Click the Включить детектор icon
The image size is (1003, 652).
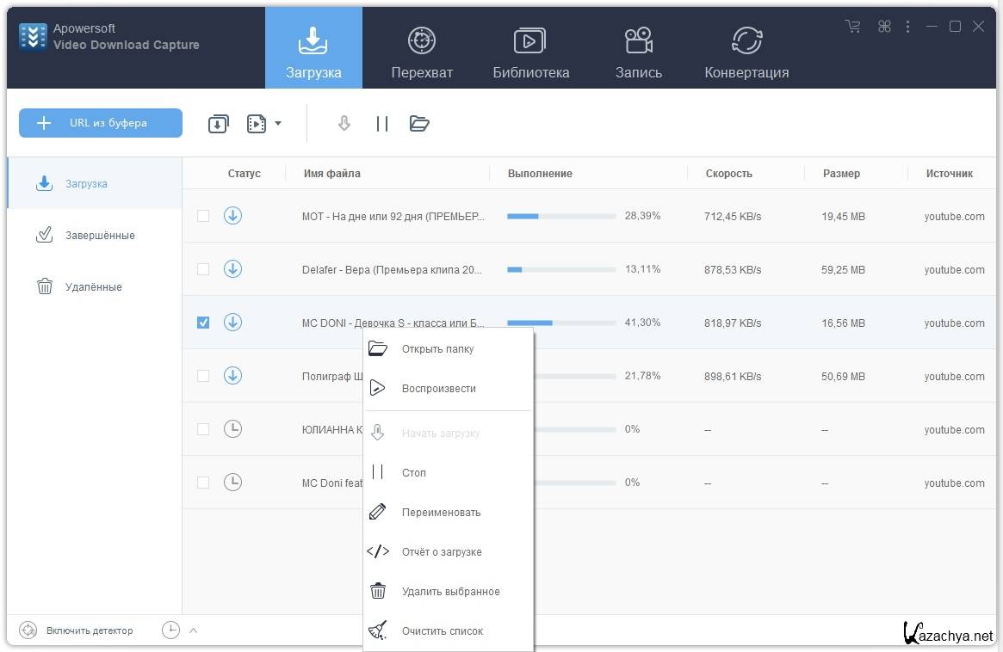[x=28, y=630]
